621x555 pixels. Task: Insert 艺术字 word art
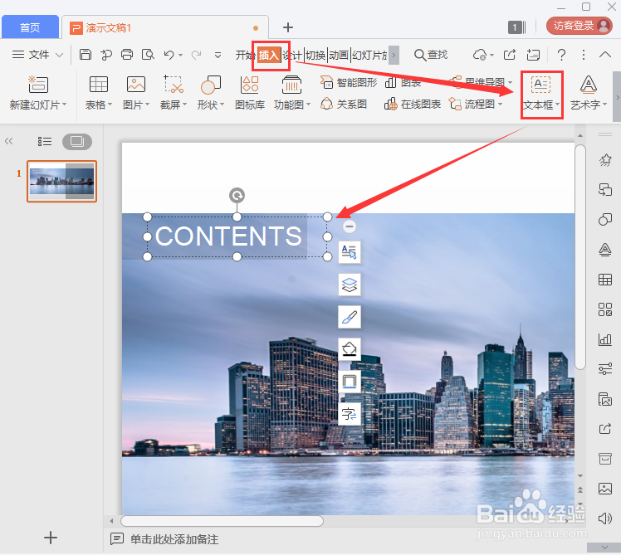click(x=588, y=93)
